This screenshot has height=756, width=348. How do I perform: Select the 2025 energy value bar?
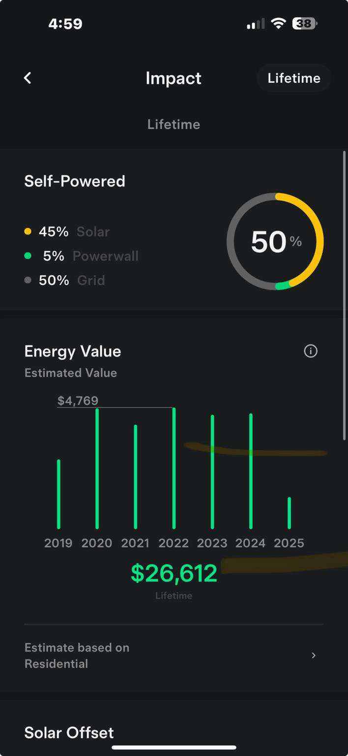[x=289, y=513]
